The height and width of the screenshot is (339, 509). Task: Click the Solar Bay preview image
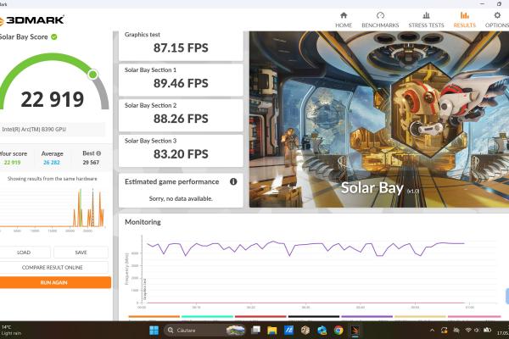coord(379,119)
